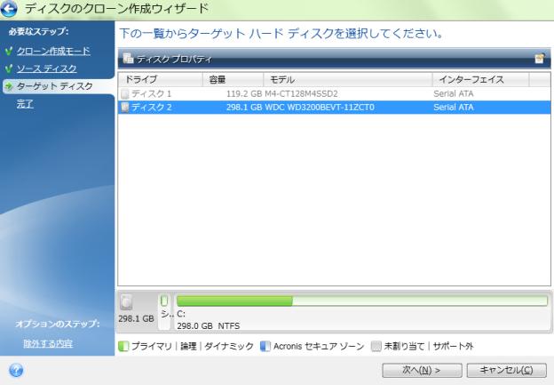This screenshot has width=554, height=385.
Task: Open the 完了 step link
Action: (x=25, y=104)
